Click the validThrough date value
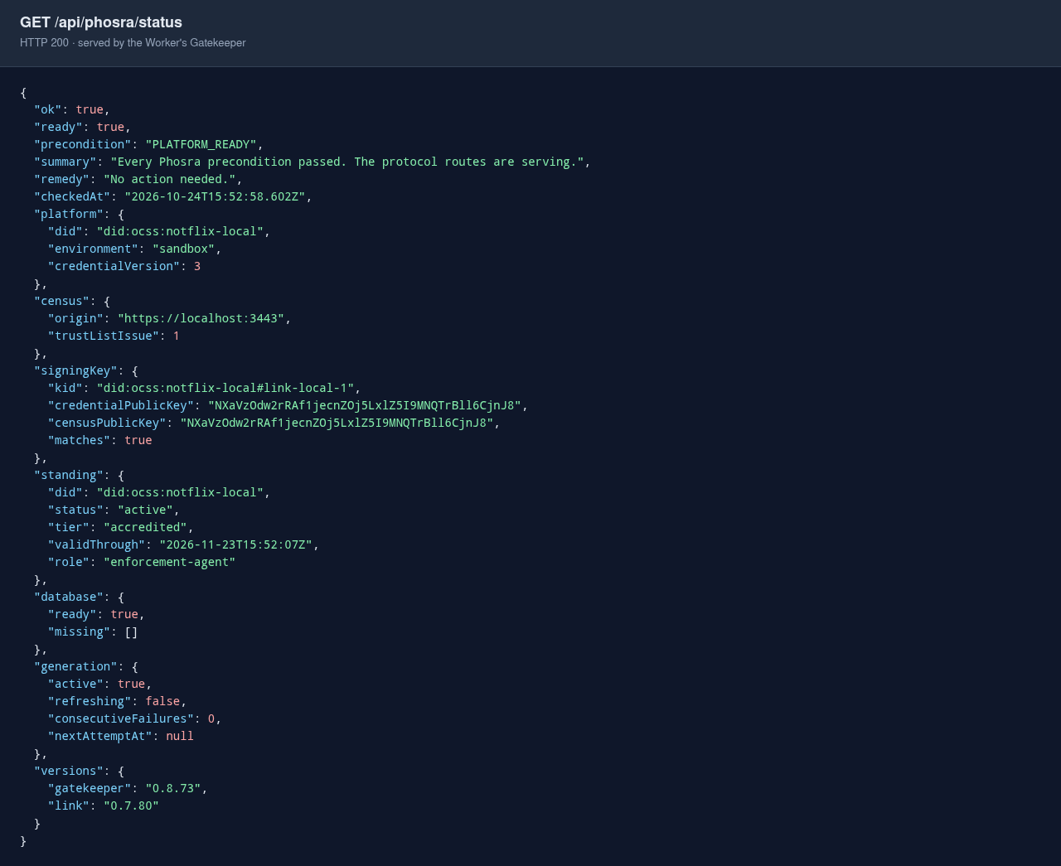 pyautogui.click(x=236, y=544)
